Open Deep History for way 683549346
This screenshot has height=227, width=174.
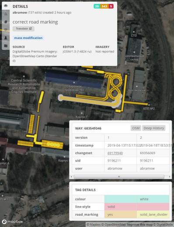pos(154,128)
